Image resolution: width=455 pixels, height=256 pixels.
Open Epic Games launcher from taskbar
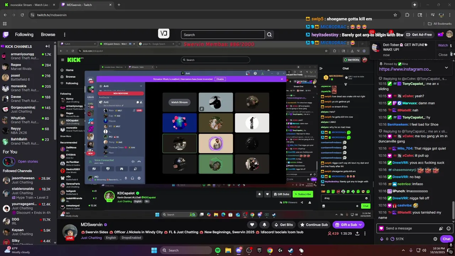[259, 250]
